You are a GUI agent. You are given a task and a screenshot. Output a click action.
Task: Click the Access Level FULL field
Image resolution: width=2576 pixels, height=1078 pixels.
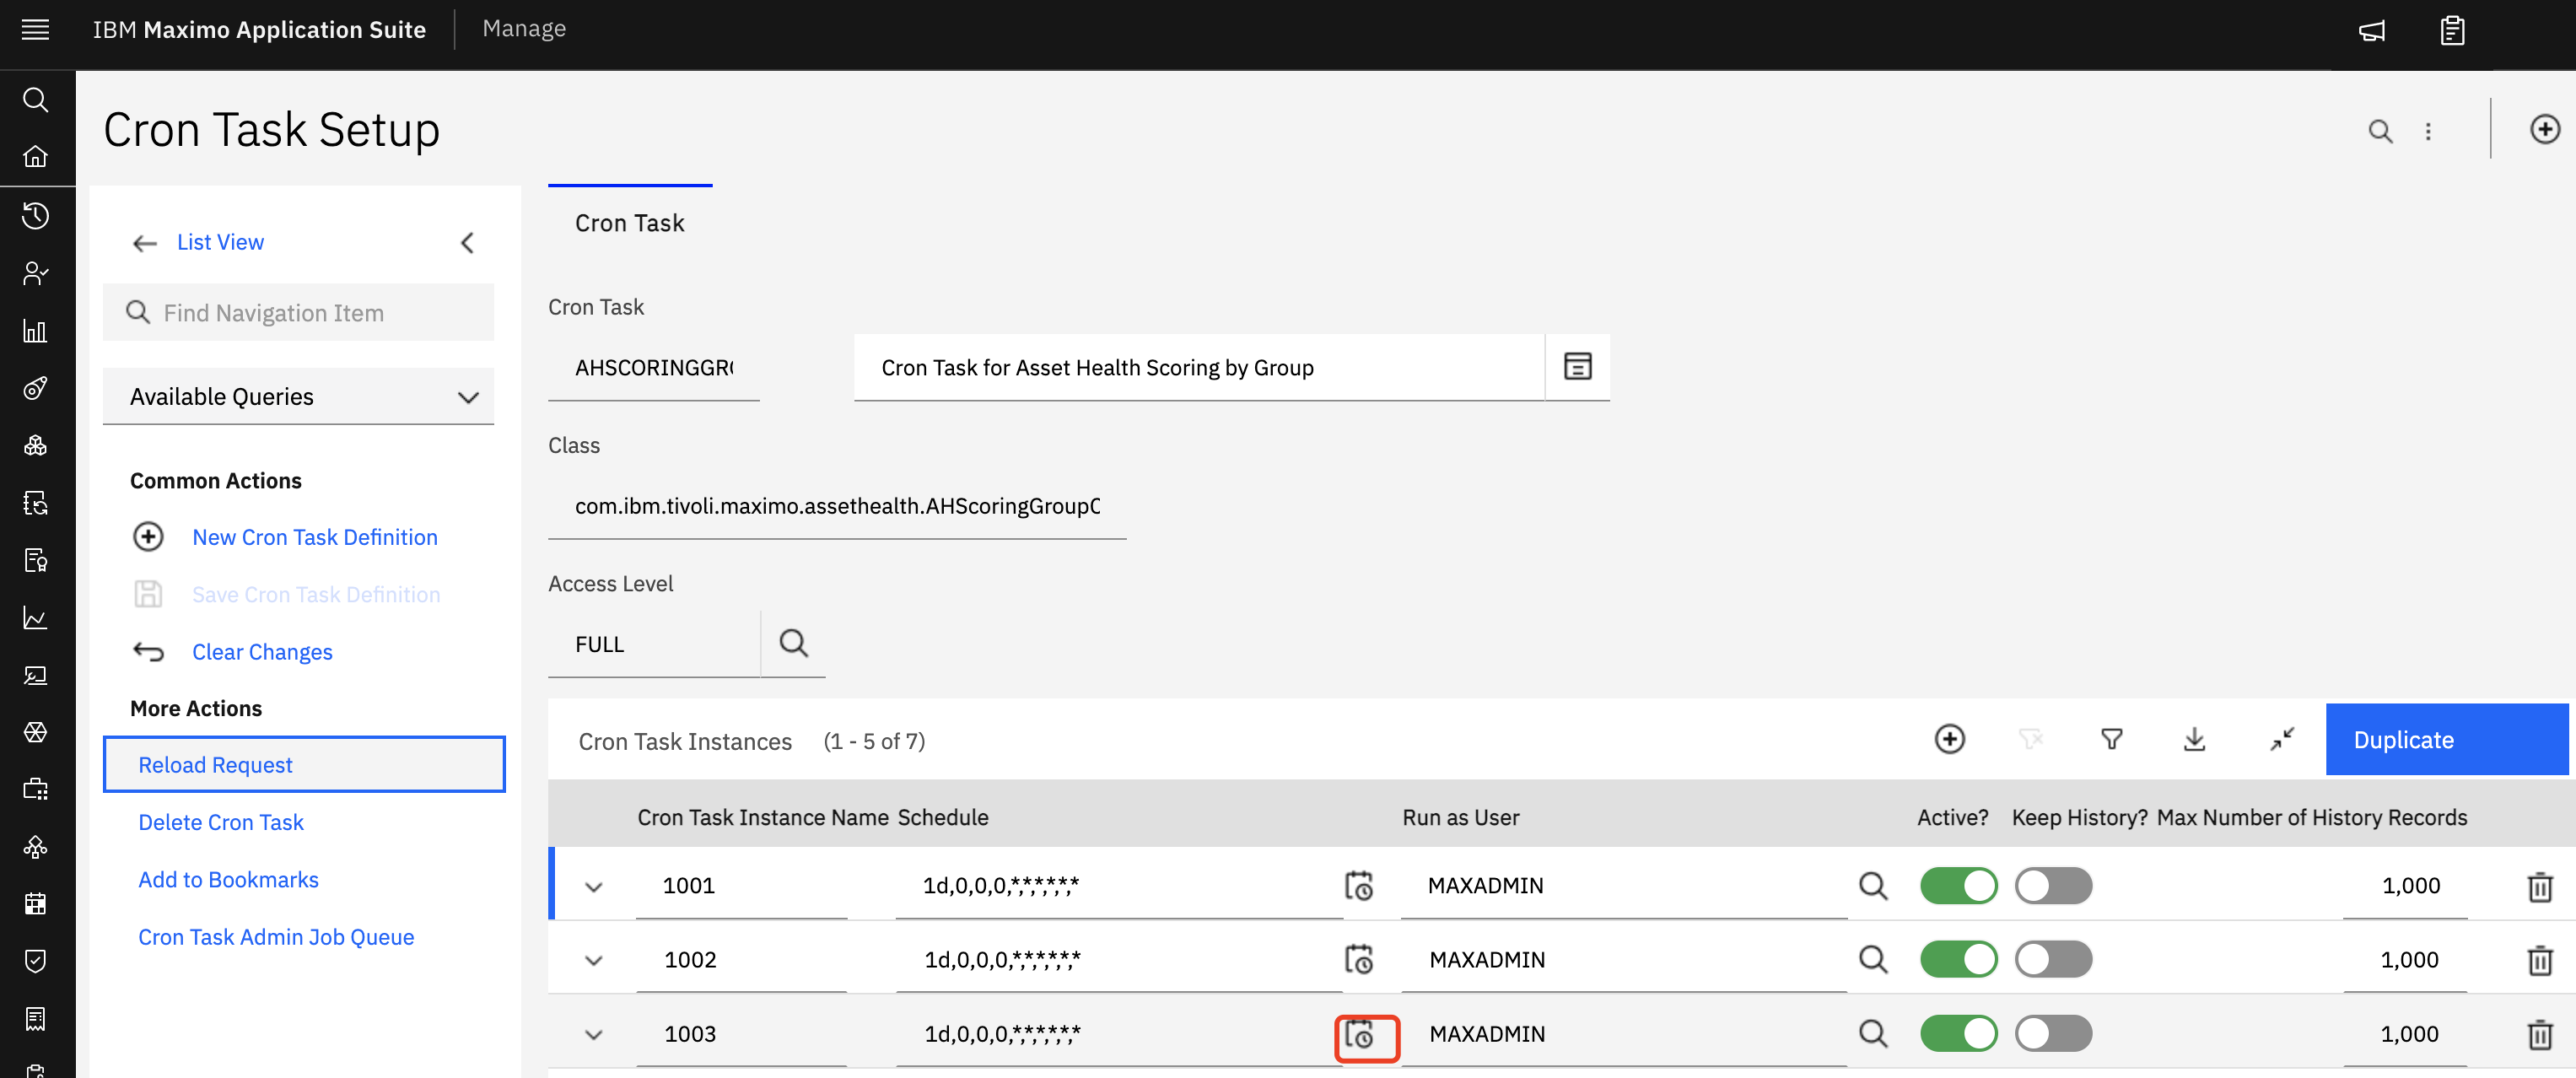click(x=654, y=644)
